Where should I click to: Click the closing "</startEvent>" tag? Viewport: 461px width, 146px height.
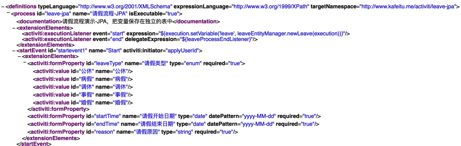pos(34,143)
